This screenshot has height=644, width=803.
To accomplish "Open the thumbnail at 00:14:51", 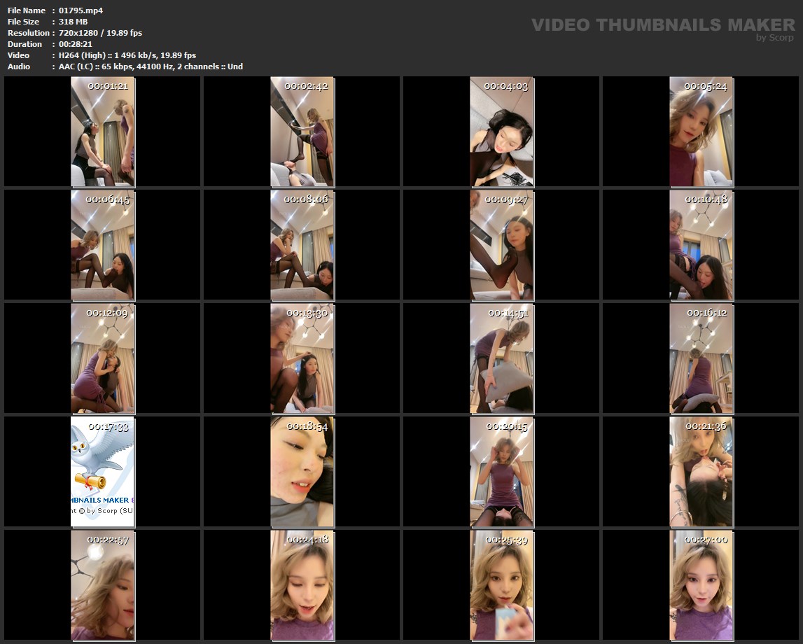I will (x=502, y=358).
